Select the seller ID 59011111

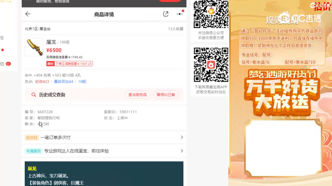[128, 112]
